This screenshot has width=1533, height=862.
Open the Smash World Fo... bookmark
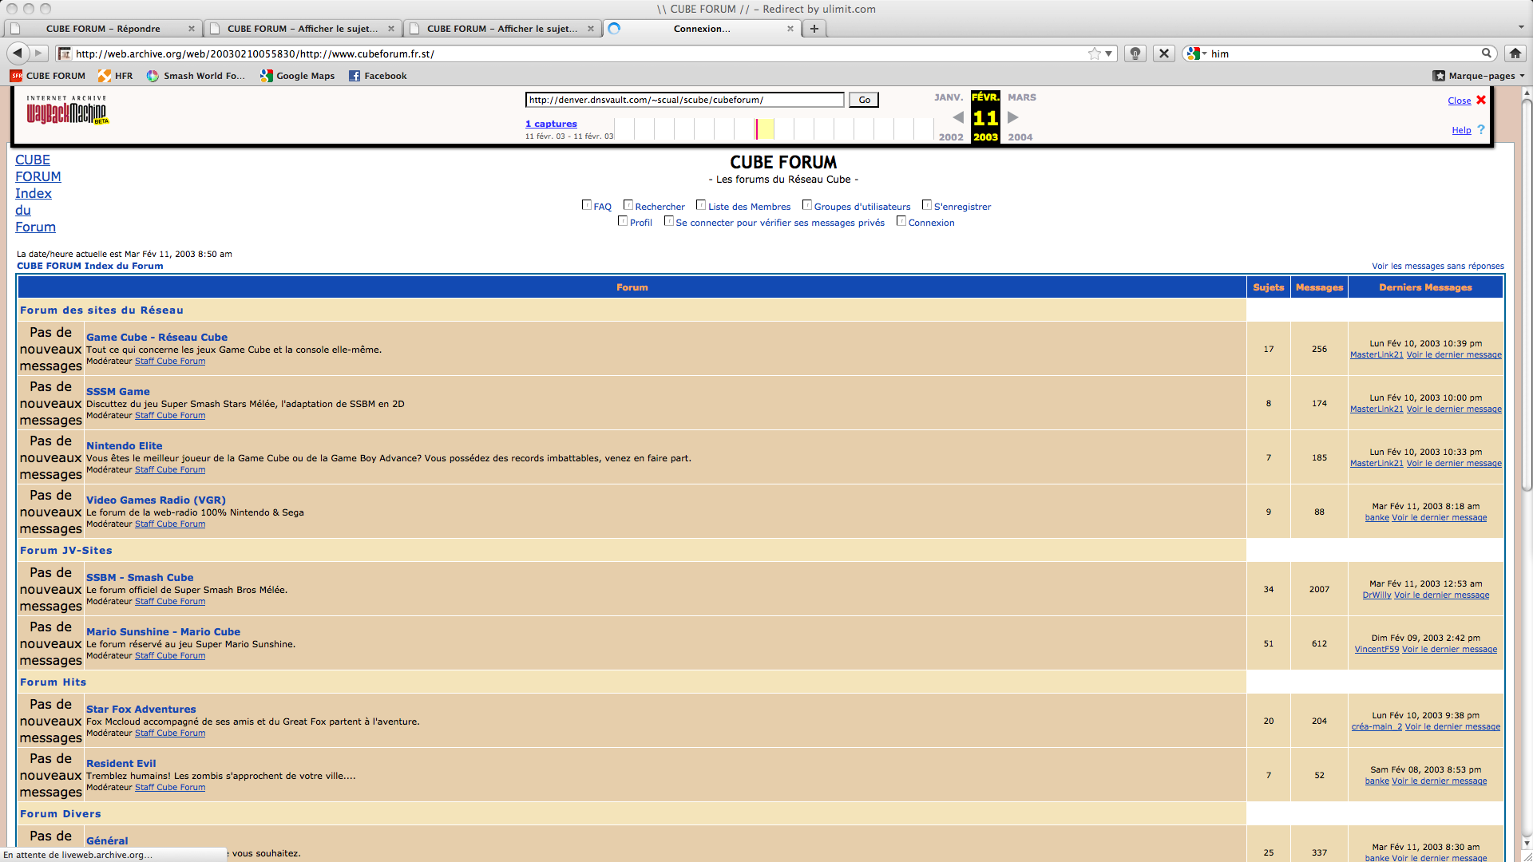coord(196,76)
